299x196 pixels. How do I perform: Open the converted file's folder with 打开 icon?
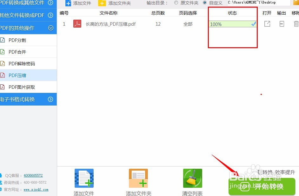click(267, 24)
